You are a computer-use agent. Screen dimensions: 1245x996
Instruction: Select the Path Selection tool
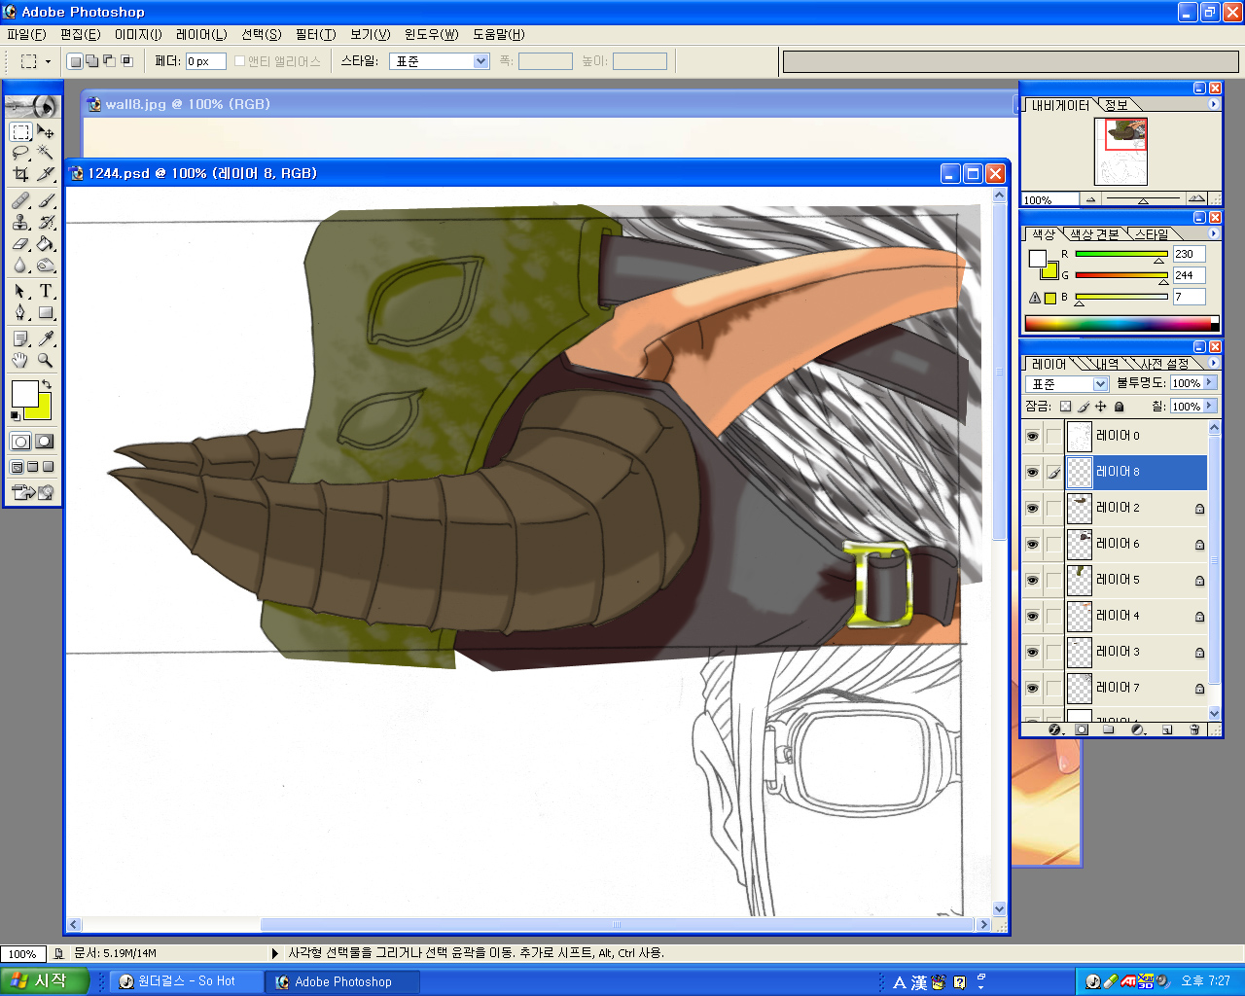point(20,291)
